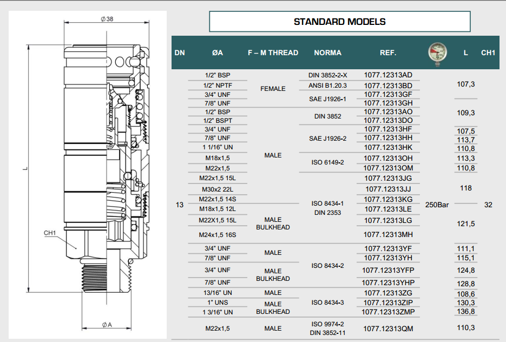Click the 136,8 length value
This screenshot has width=506, height=342.
pyautogui.click(x=465, y=312)
